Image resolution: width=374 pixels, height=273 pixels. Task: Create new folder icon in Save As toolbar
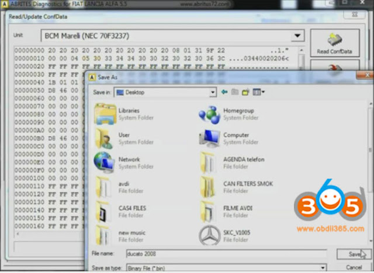click(245, 92)
